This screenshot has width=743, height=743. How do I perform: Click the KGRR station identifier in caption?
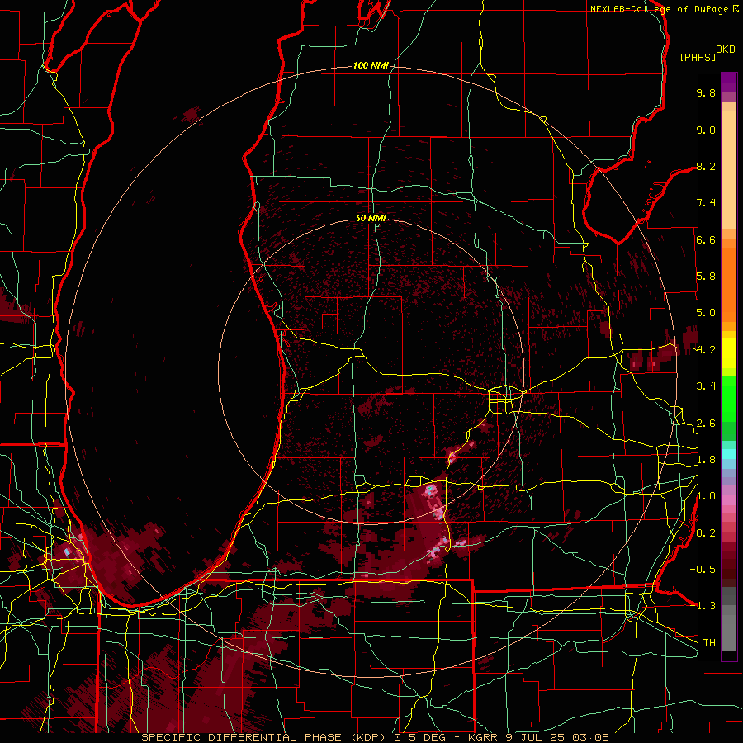(x=482, y=737)
